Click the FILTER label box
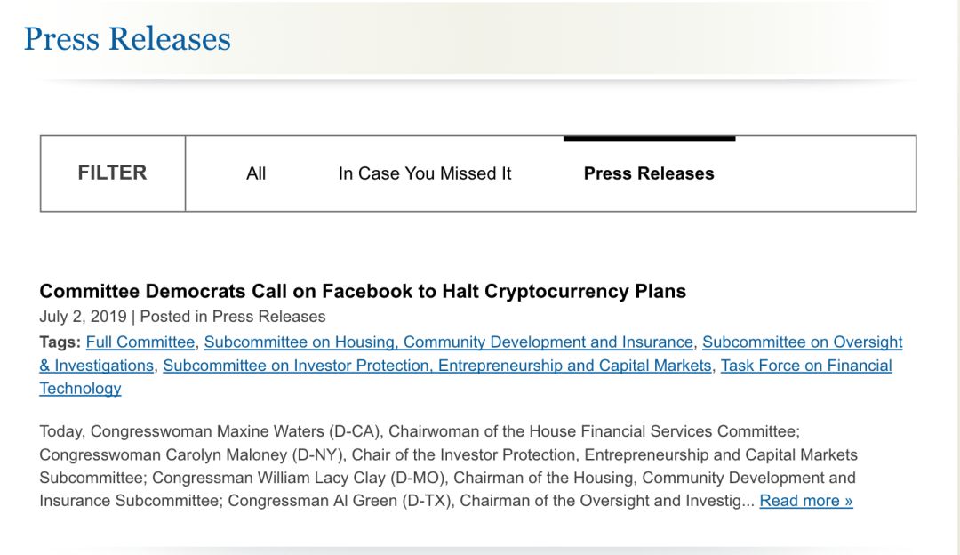The image size is (960, 555). click(x=113, y=173)
